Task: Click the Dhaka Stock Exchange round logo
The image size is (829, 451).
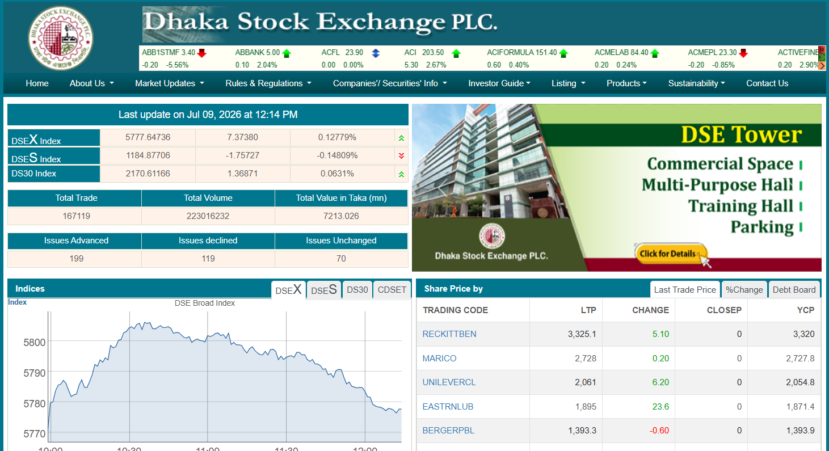Action: (x=61, y=37)
